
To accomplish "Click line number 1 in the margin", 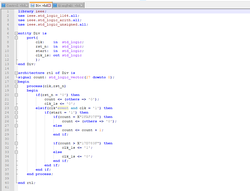I will tap(8, 11).
